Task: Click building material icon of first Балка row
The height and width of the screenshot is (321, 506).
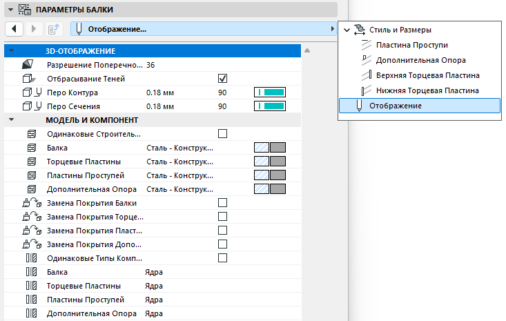Action: 32,148
